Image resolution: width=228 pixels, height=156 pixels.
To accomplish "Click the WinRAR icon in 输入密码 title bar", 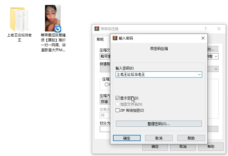I will (115, 38).
